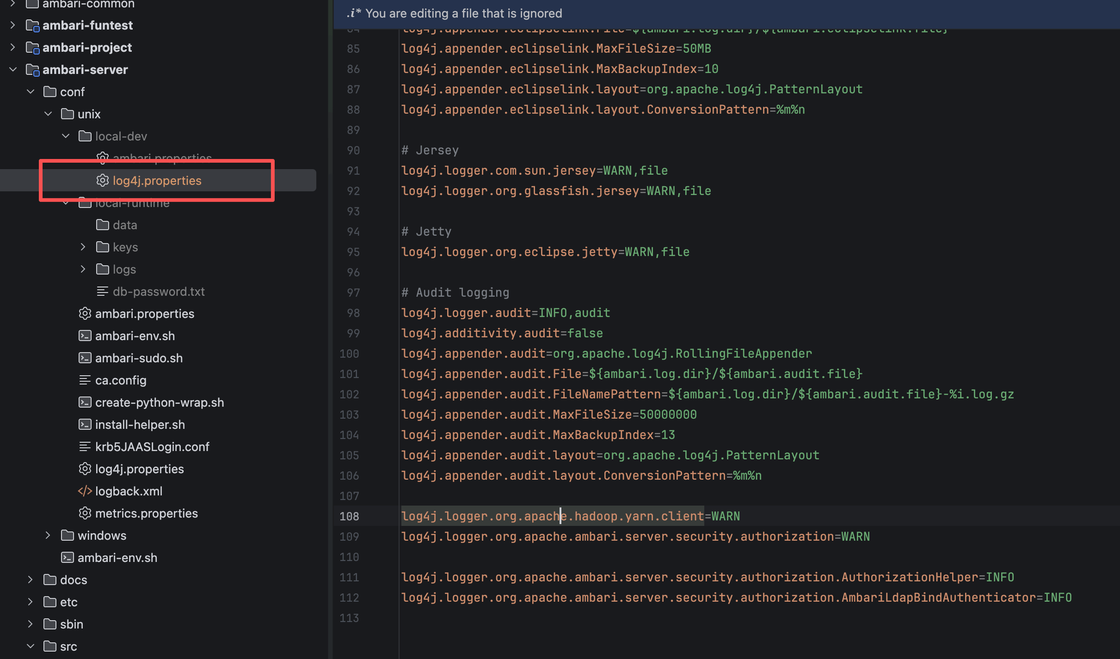Expand the keys folder
This screenshot has width=1120, height=659.
tap(83, 247)
